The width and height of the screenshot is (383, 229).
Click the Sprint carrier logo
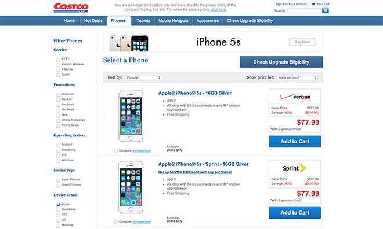coord(295,168)
